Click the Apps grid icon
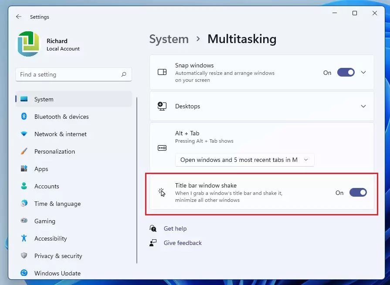Image resolution: width=390 pixels, height=285 pixels. pyautogui.click(x=24, y=168)
